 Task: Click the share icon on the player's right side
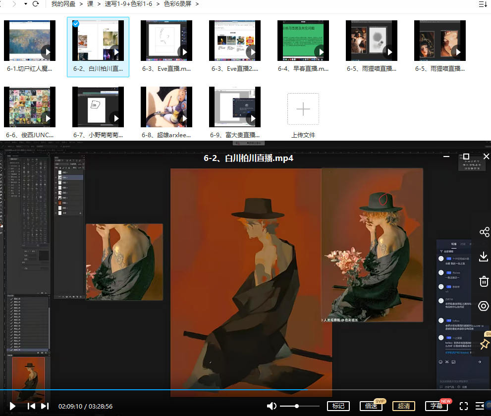(x=484, y=232)
